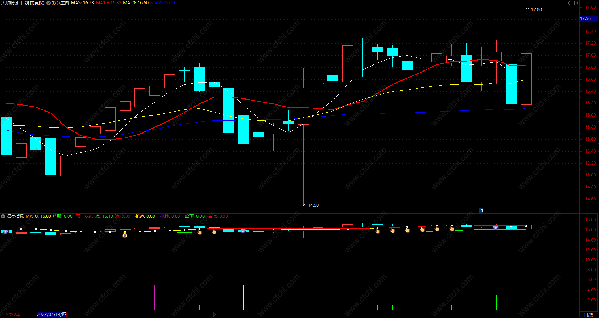Click the red MA10: 16.83 label in the main chart header
This screenshot has height=318, width=599.
click(109, 3)
